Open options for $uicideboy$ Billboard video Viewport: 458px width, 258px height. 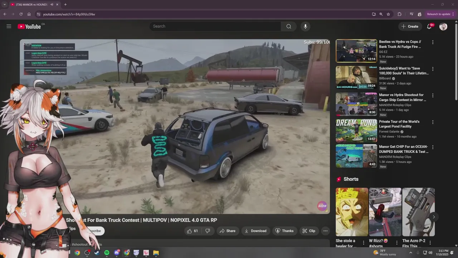433,69
